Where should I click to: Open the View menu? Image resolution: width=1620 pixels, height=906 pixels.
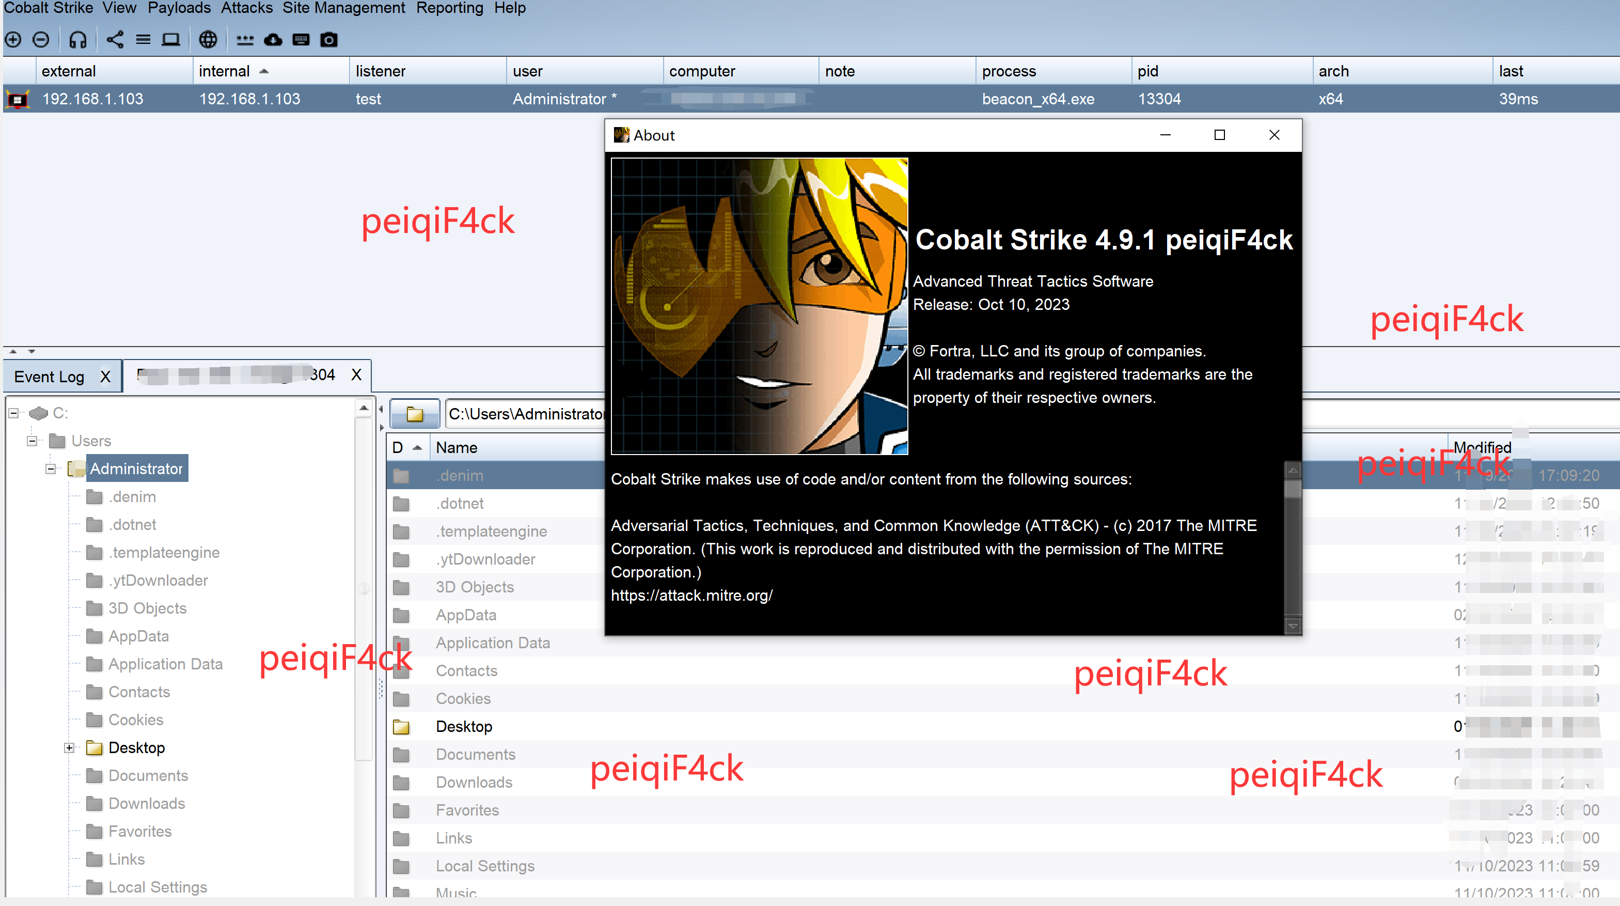(119, 8)
